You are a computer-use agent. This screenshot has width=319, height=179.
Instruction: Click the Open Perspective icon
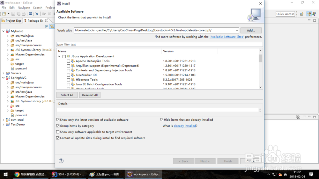[x=301, y=14]
